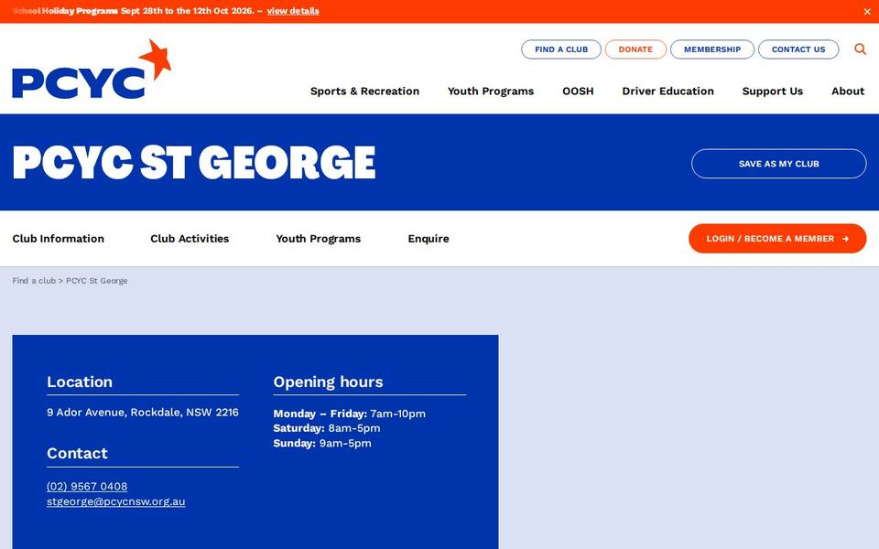Viewport: 879px width, 549px height.
Task: Click the Contact heading
Action: [77, 453]
